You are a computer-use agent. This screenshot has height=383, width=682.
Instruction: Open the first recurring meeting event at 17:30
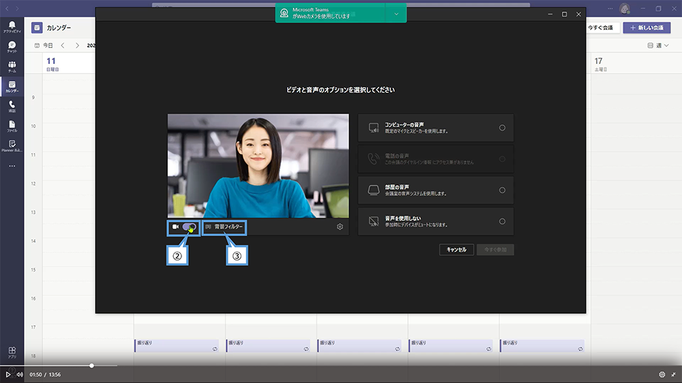point(176,346)
